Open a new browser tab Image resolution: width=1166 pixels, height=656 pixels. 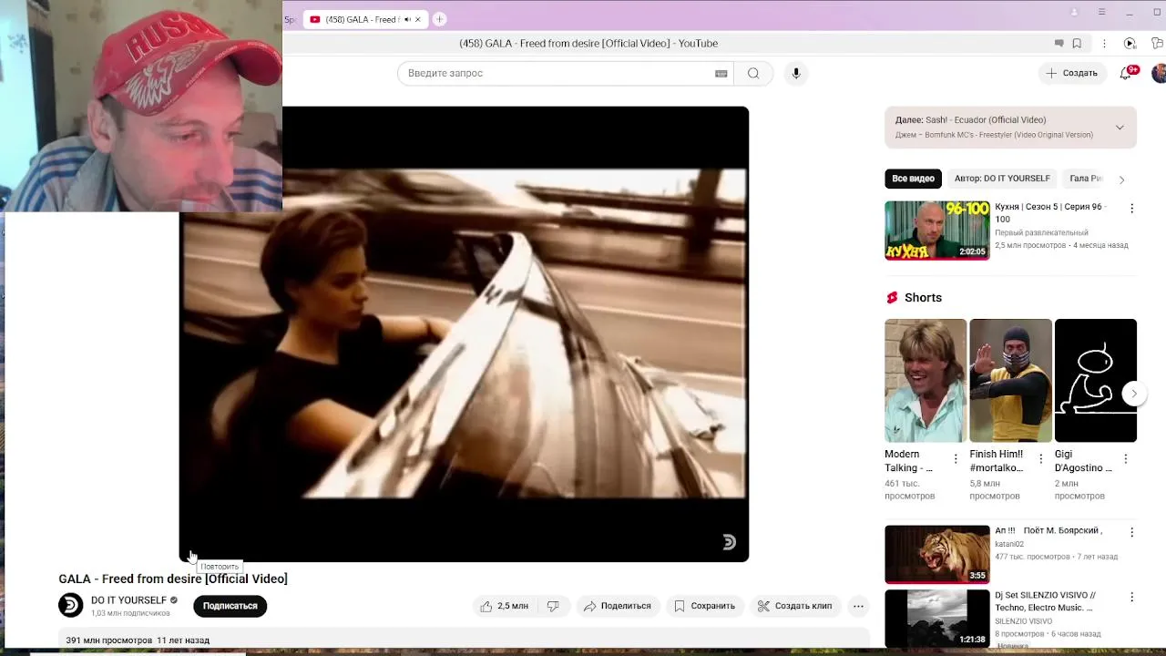439,19
